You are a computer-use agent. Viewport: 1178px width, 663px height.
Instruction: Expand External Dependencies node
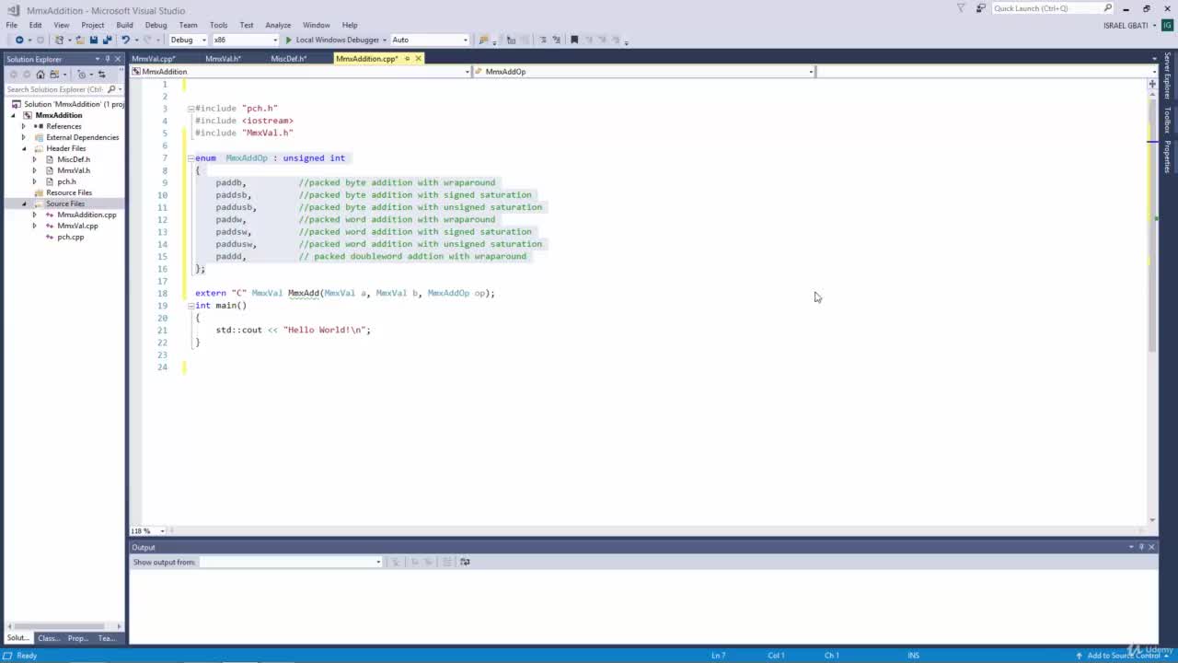[x=24, y=137]
